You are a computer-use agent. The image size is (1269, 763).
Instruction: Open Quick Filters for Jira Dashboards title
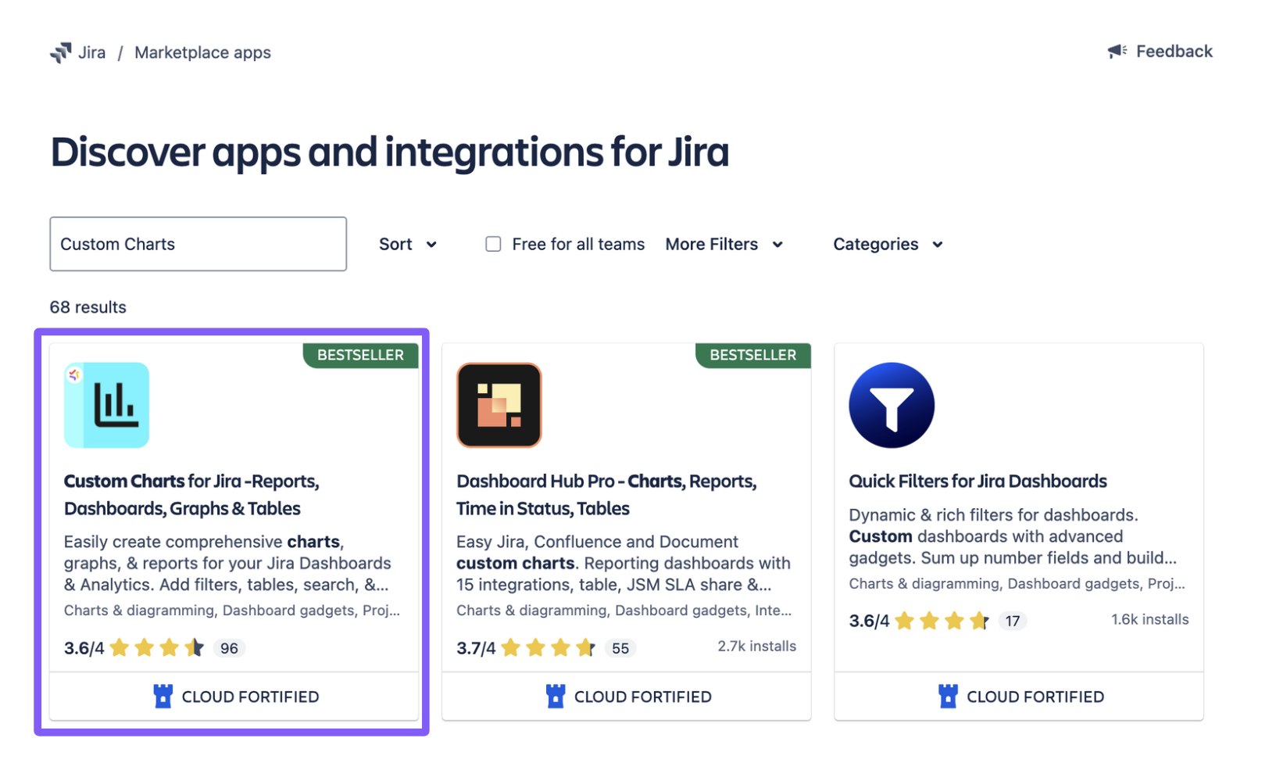coord(978,482)
